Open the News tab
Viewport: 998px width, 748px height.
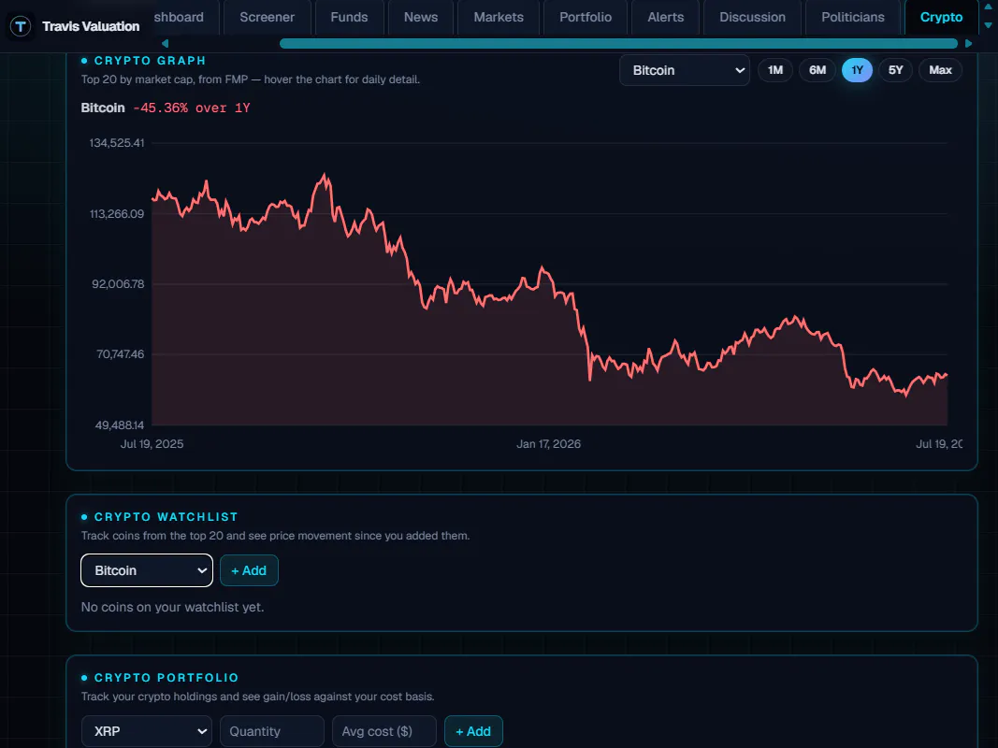point(421,17)
